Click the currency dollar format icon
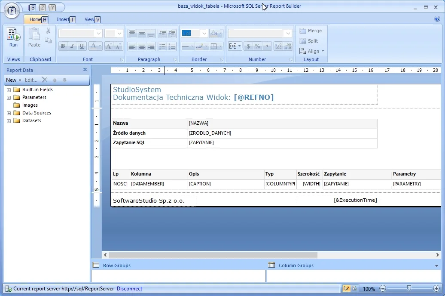The height and width of the screenshot is (296, 445). point(248,46)
